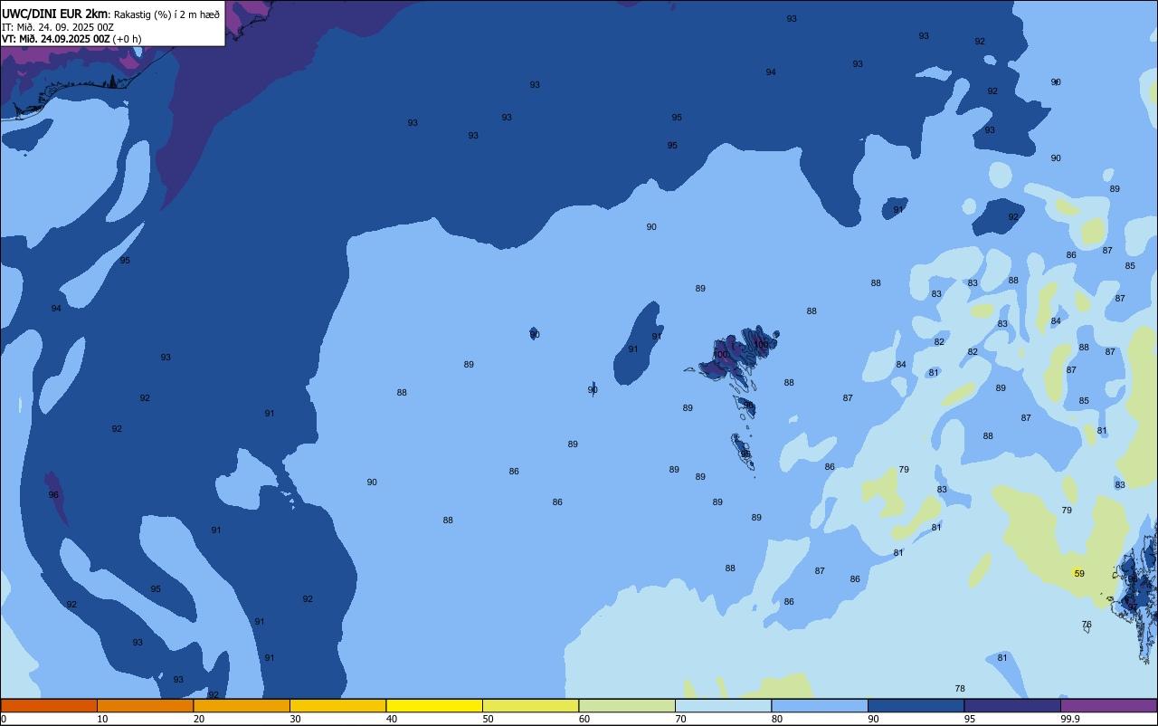Click the 78 humidity value on the map
This screenshot has height=726, width=1158.
click(960, 689)
